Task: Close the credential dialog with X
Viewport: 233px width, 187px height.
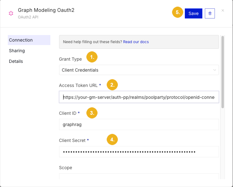Action: click(x=223, y=10)
